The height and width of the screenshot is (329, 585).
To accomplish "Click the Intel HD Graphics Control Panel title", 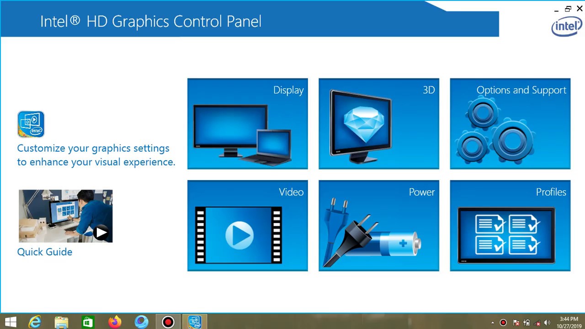I will click(151, 21).
